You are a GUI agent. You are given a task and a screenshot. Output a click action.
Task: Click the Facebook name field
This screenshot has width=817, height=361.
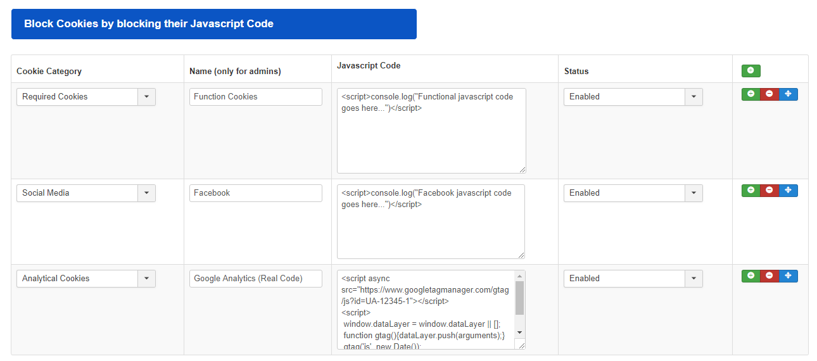tap(256, 193)
